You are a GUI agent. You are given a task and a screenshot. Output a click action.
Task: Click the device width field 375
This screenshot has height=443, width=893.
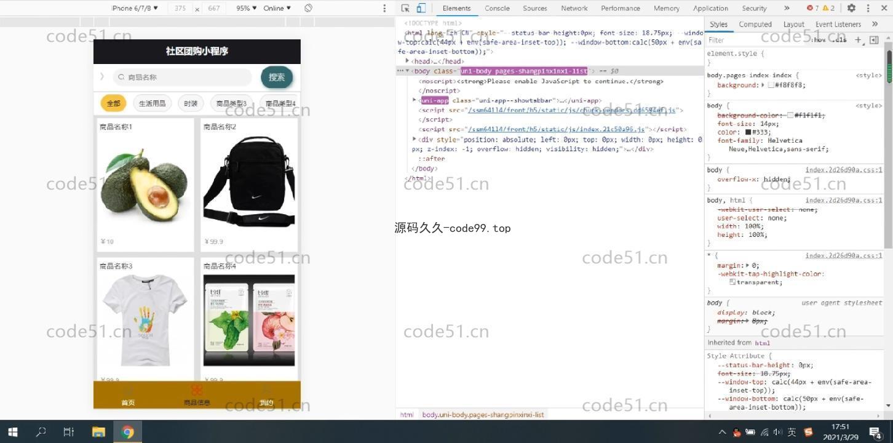coord(180,8)
